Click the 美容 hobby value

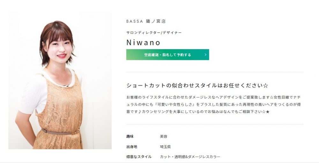click(x=164, y=137)
